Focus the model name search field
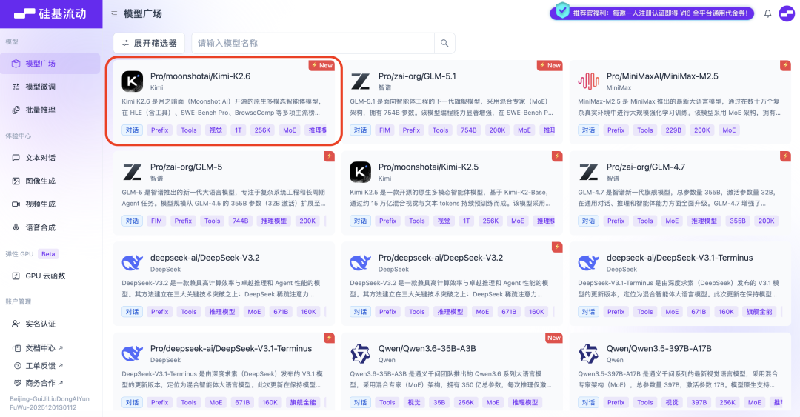The width and height of the screenshot is (800, 417). point(313,44)
